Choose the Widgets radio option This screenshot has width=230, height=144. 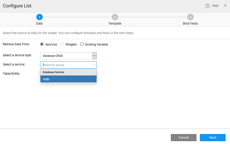coord(62,44)
